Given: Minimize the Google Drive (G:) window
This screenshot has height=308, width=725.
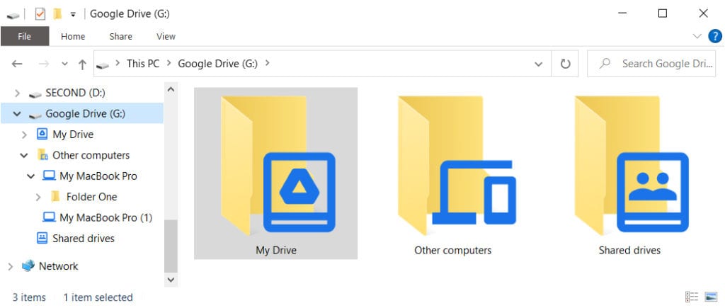Looking at the screenshot, I should [x=622, y=13].
